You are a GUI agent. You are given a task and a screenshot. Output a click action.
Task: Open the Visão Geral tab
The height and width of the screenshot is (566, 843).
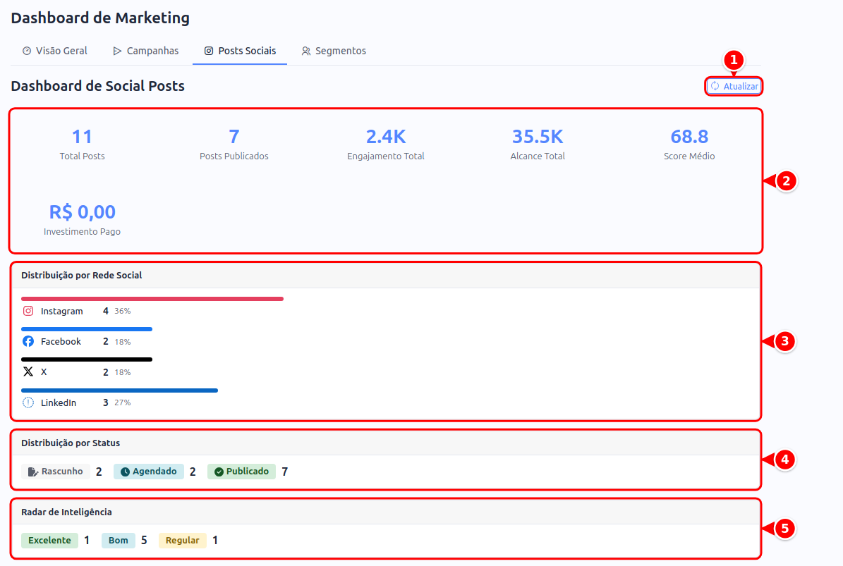tap(55, 51)
